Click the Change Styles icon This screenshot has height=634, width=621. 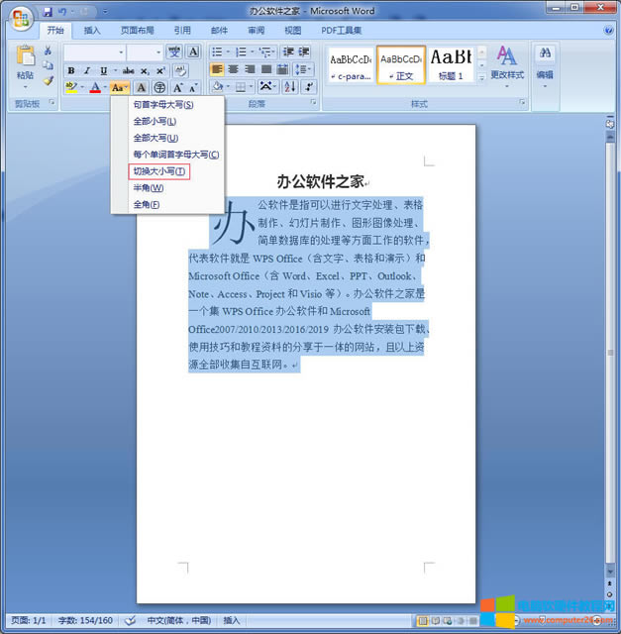click(x=507, y=61)
